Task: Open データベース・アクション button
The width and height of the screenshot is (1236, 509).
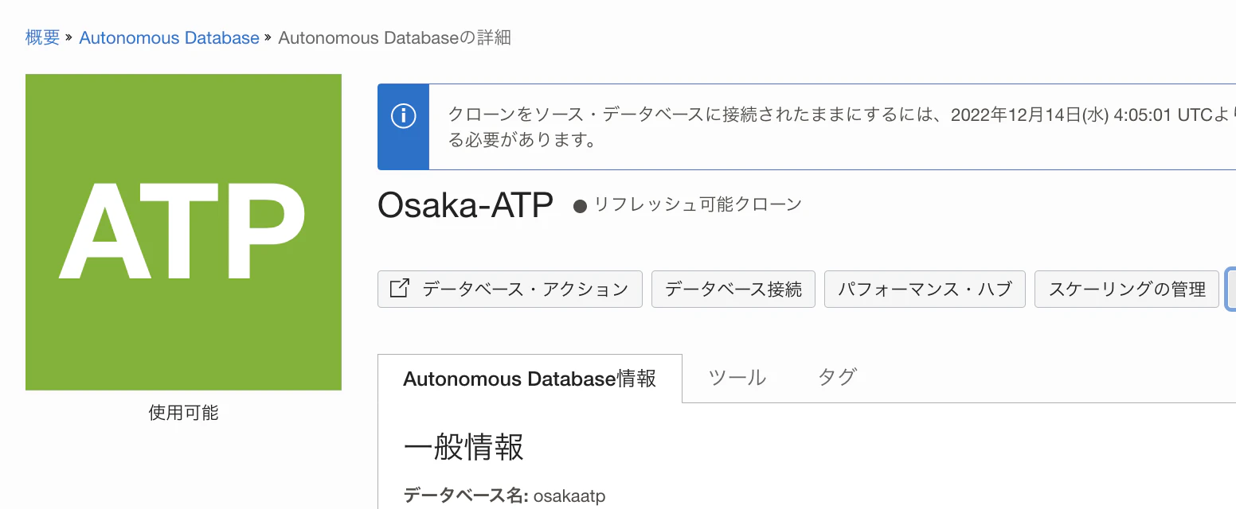Action: tap(510, 289)
